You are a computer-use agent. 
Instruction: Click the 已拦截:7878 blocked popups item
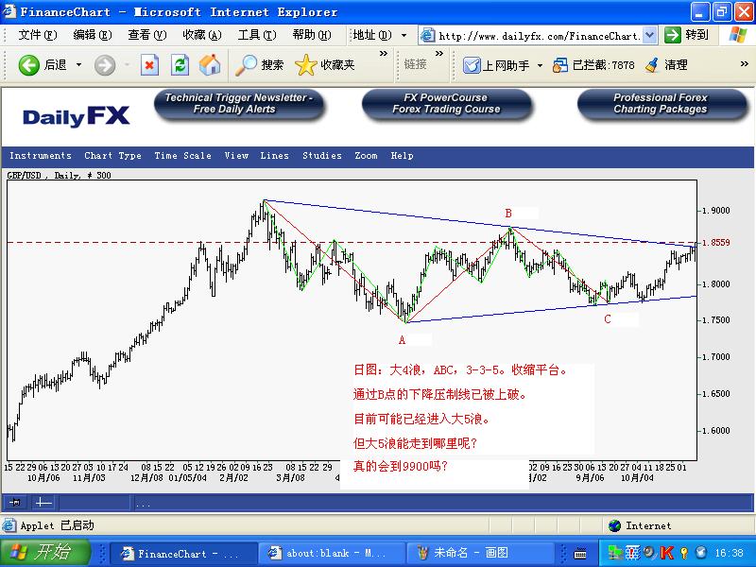click(x=593, y=65)
